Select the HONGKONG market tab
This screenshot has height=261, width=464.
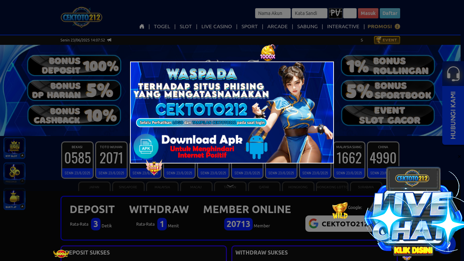pos(298,187)
